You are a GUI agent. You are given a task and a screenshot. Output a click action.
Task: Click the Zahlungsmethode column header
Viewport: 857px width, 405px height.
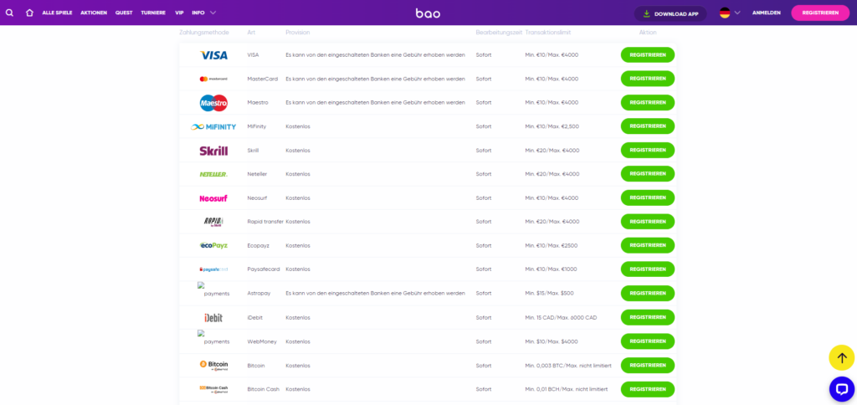[x=204, y=33]
